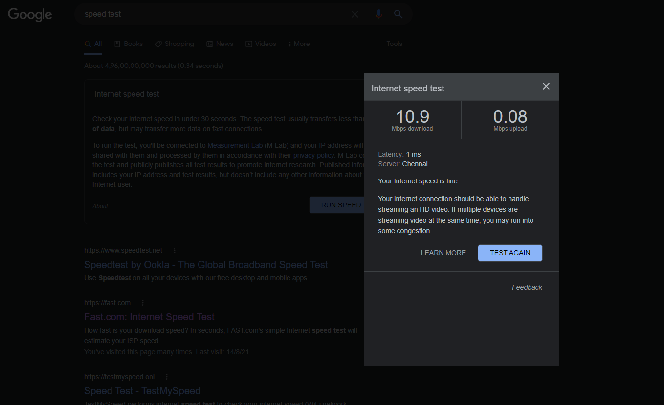Open the Videos results tab
664x405 pixels.
(x=261, y=44)
